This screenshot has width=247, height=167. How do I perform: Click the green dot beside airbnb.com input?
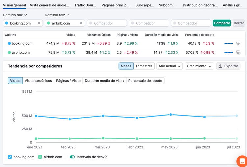pyautogui.click(x=48, y=23)
